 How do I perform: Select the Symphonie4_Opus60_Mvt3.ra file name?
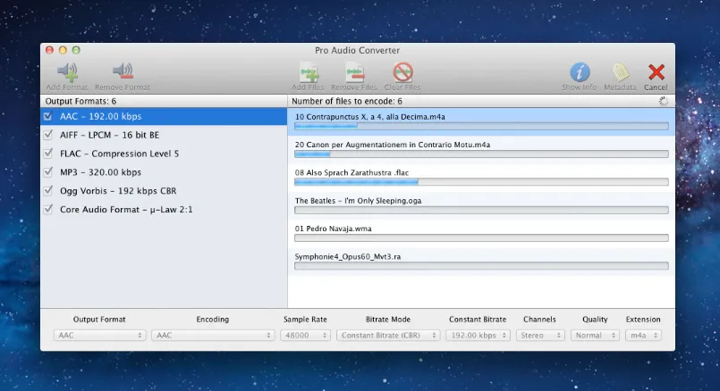pos(348,257)
